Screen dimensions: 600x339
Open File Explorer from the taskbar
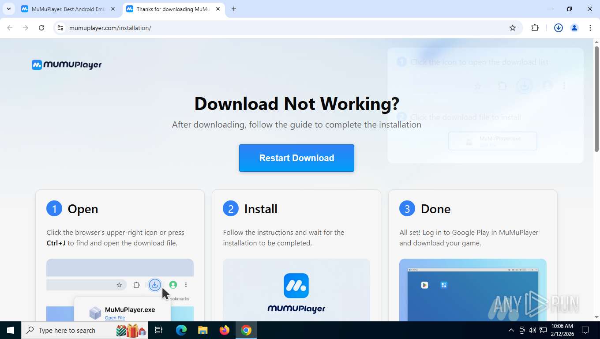tap(202, 330)
